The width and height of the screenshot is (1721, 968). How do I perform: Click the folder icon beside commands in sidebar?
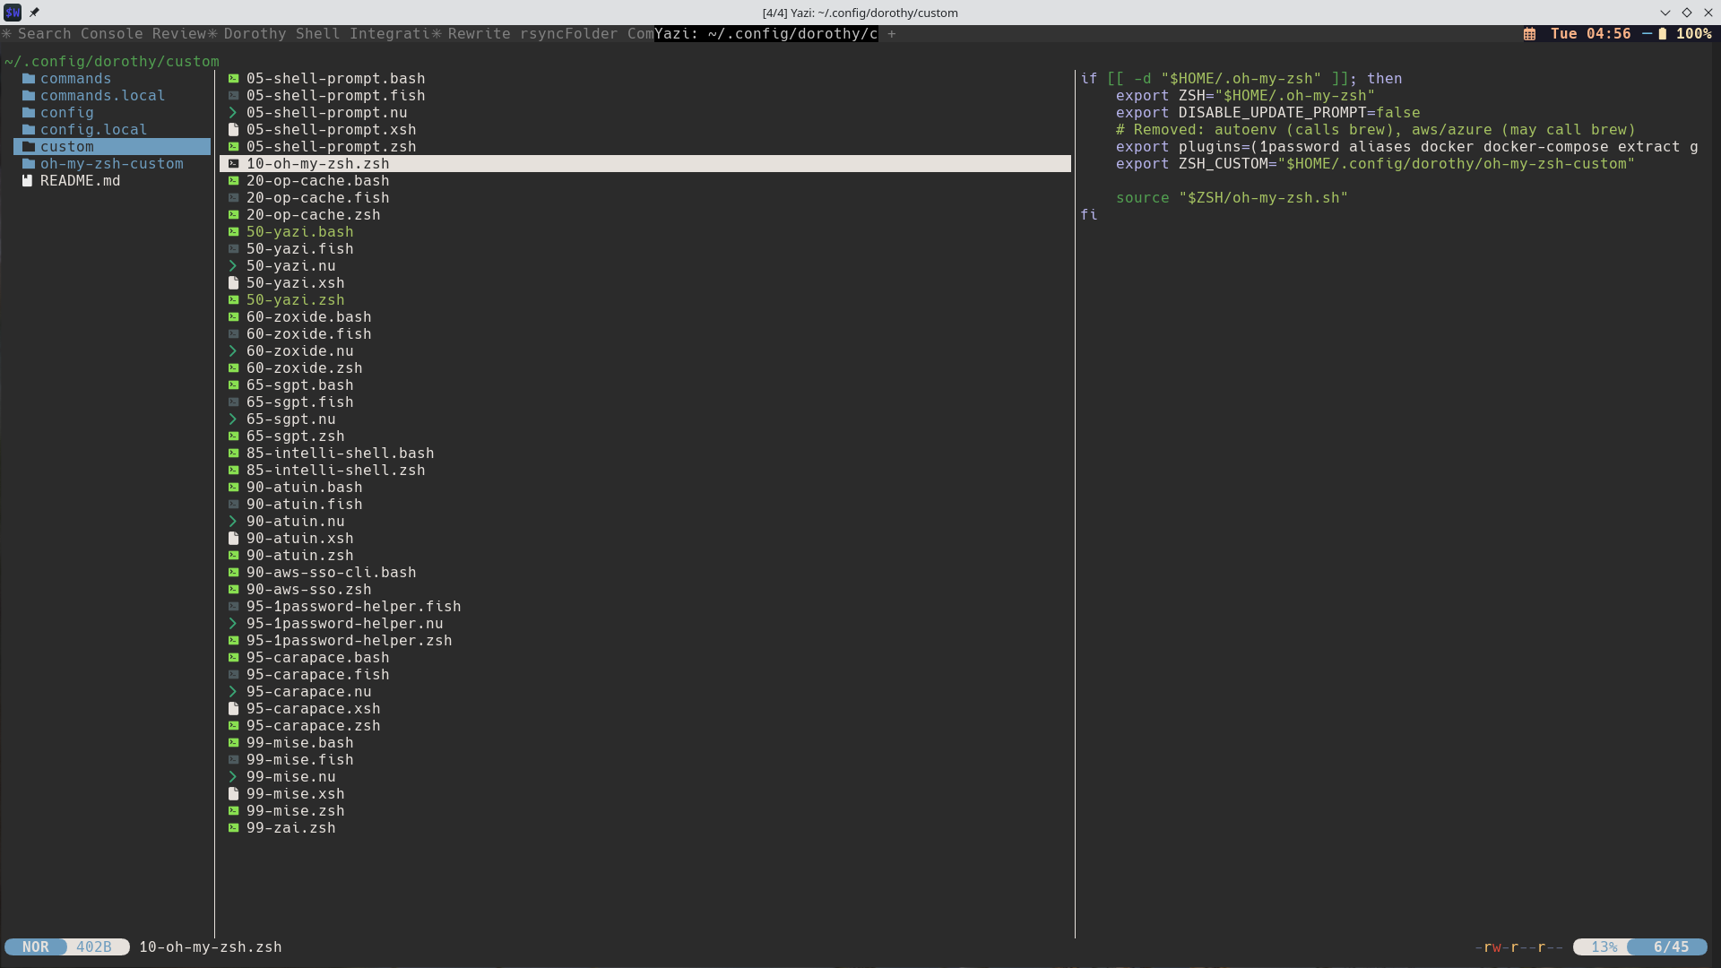[x=28, y=78]
